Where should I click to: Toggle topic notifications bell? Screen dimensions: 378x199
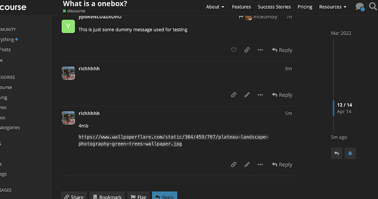click(350, 153)
